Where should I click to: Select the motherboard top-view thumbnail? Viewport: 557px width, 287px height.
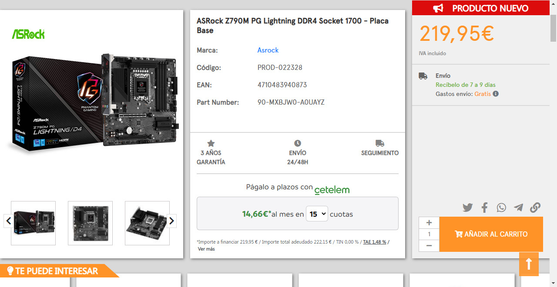[x=90, y=223]
